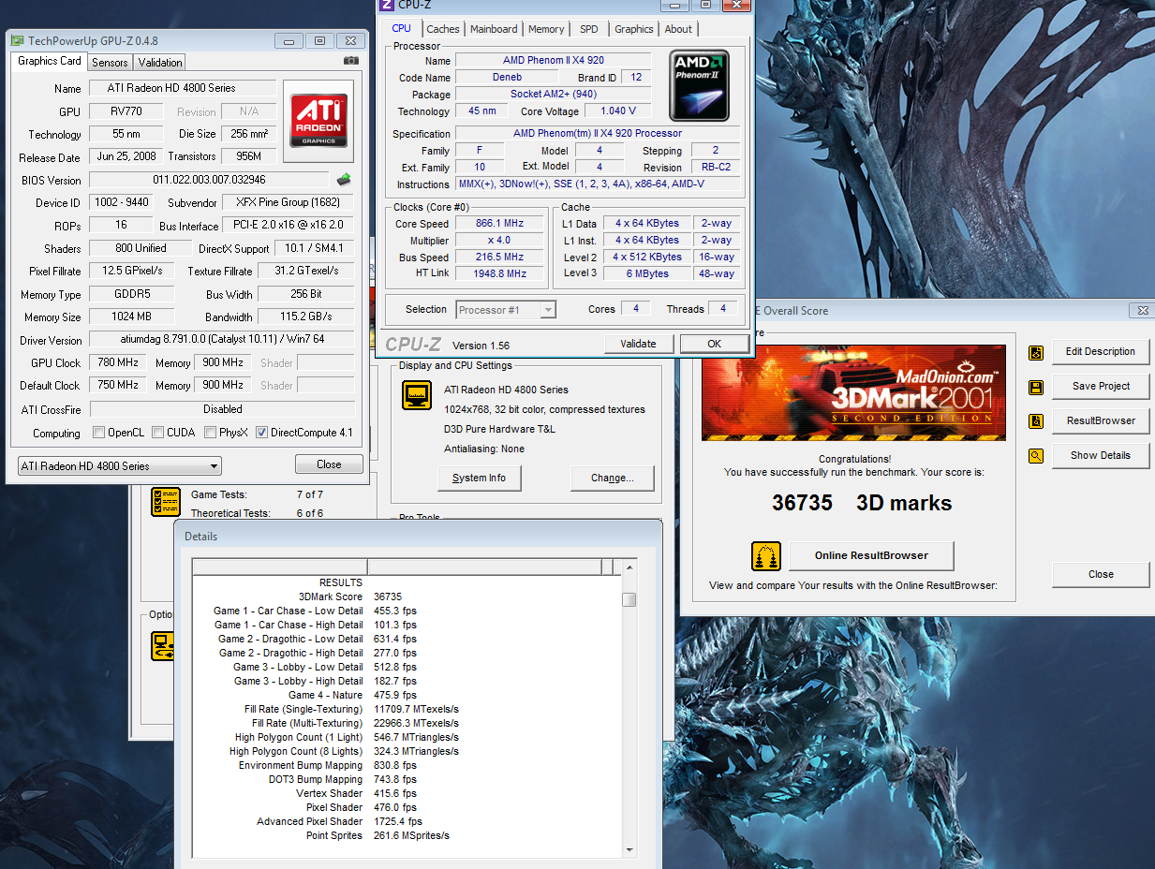Select the Graphics Card tab in GPU-Z
Screen dimensions: 1155x869
click(x=50, y=61)
